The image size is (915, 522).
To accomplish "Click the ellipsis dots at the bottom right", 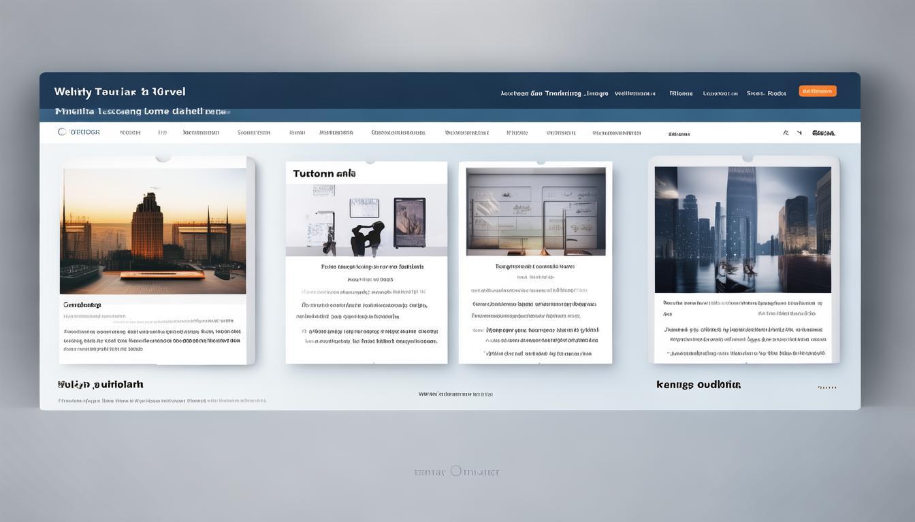I will (826, 387).
